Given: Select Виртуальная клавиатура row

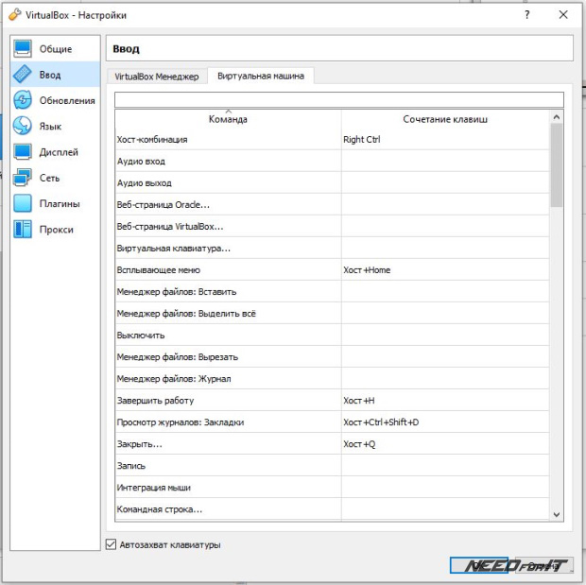Looking at the screenshot, I should (333, 249).
